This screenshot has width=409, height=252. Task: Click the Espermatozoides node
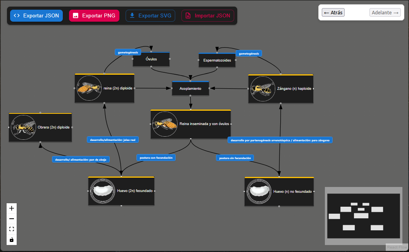(217, 60)
